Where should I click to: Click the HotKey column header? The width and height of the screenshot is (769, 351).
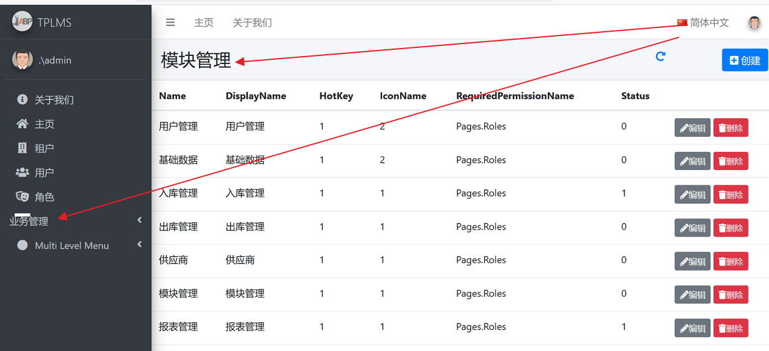click(x=337, y=96)
